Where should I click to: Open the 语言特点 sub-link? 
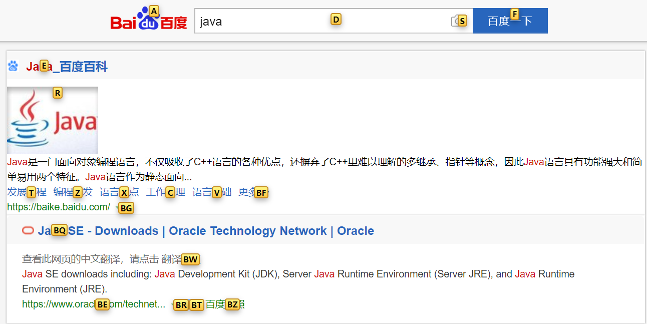click(x=119, y=192)
